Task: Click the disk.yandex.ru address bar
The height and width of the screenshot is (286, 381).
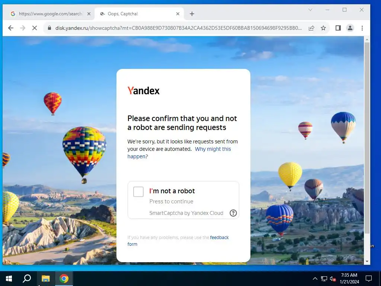Action: [178, 28]
